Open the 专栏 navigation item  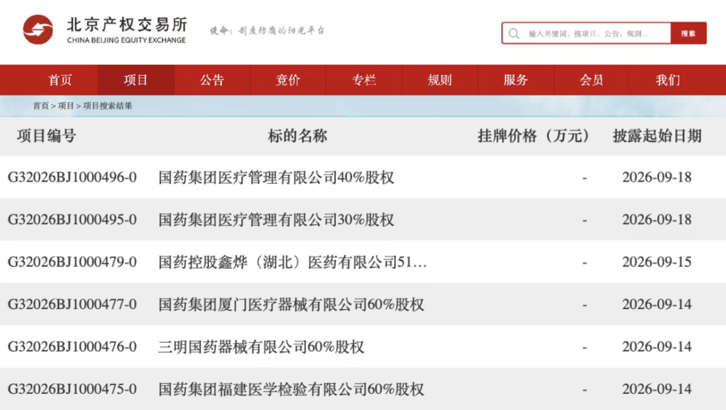(364, 80)
